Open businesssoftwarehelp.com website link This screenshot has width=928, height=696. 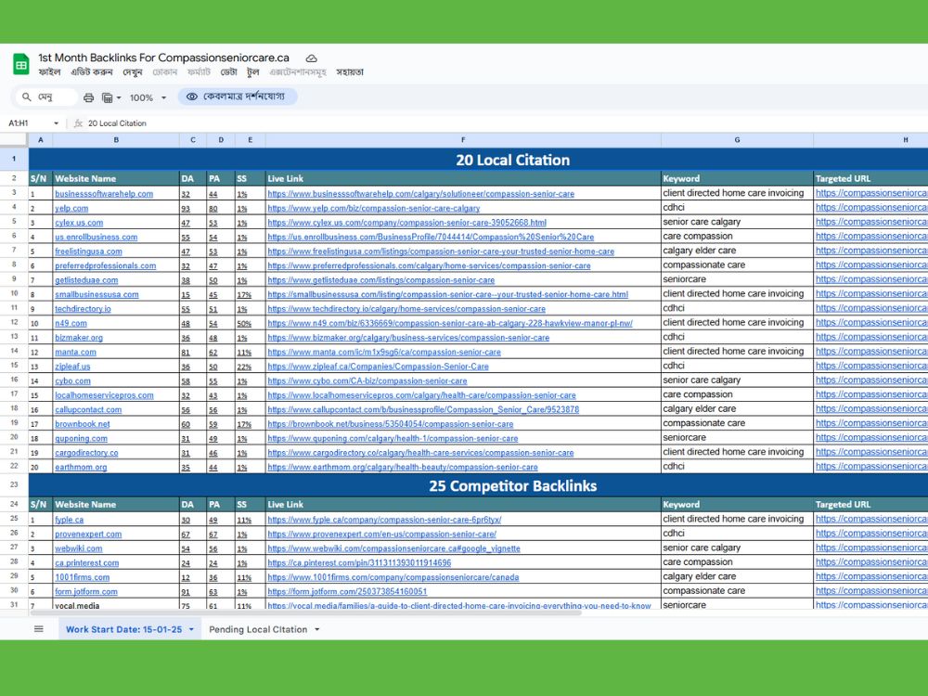tap(104, 194)
